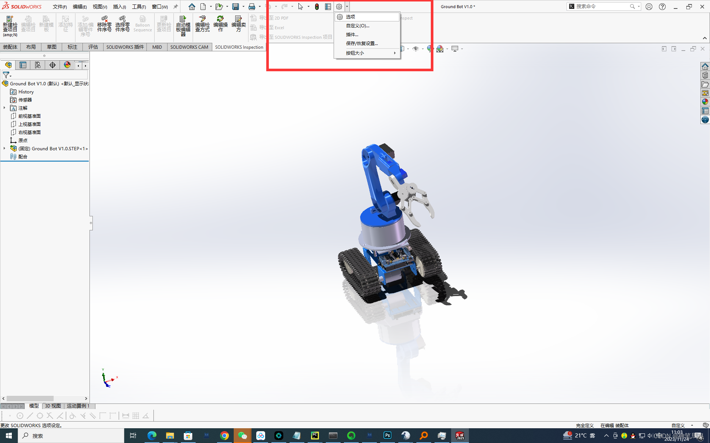
Task: Open the Balloon Sequence tool
Action: point(142,24)
